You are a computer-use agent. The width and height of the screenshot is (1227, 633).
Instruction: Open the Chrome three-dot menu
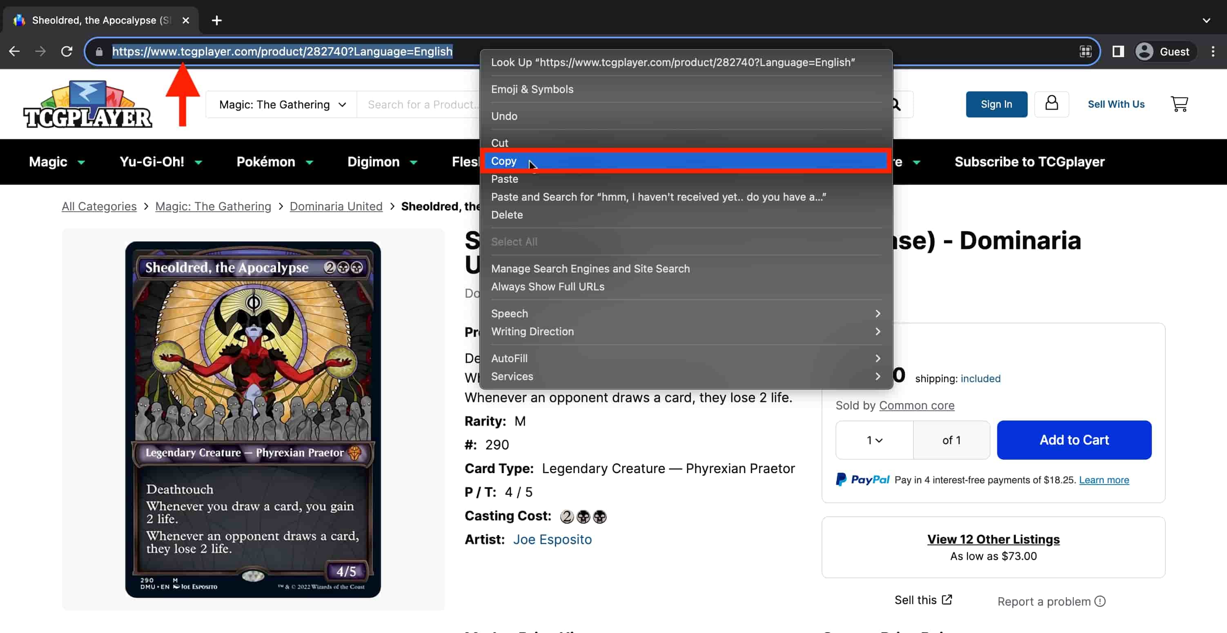tap(1213, 51)
